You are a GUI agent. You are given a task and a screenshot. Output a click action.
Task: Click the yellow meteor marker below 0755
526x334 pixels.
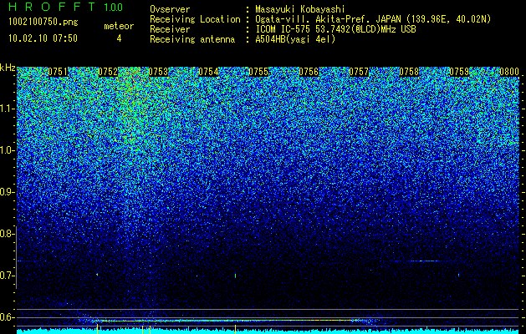click(236, 329)
